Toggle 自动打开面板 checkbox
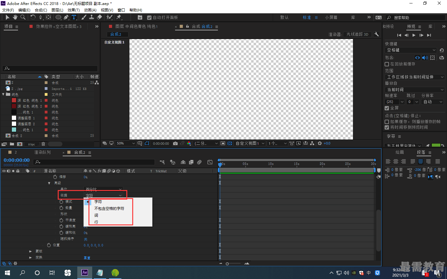The image size is (447, 279). click(x=149, y=18)
